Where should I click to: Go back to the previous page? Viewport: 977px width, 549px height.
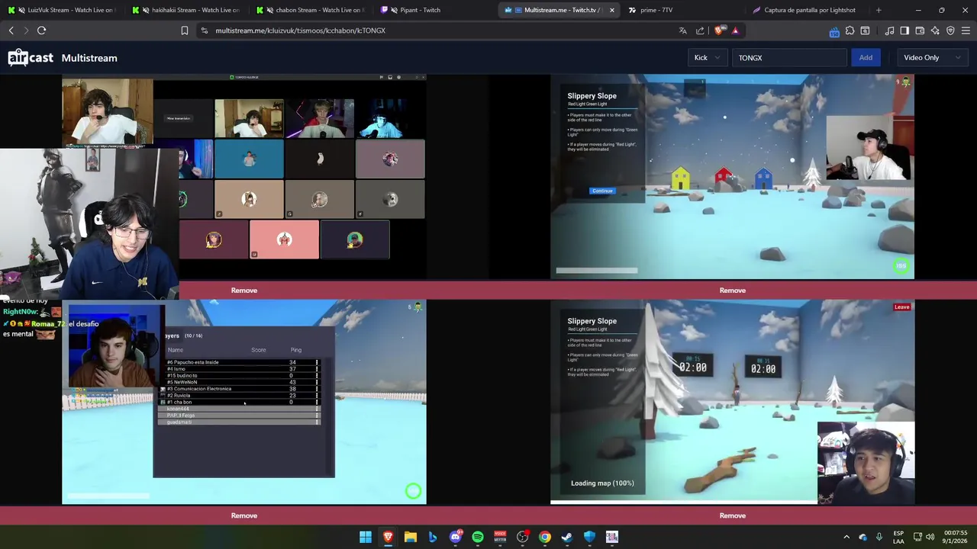[11, 30]
